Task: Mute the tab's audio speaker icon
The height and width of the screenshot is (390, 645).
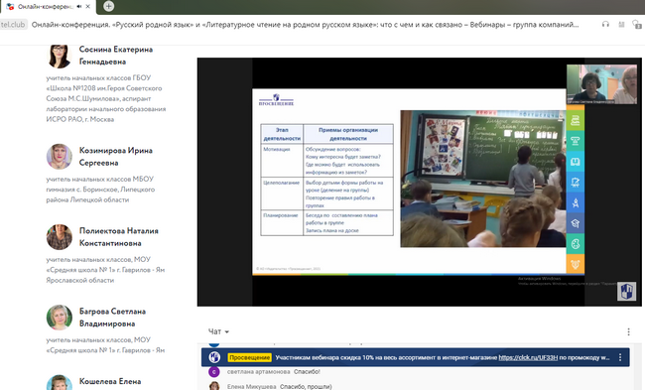Action: pyautogui.click(x=79, y=7)
